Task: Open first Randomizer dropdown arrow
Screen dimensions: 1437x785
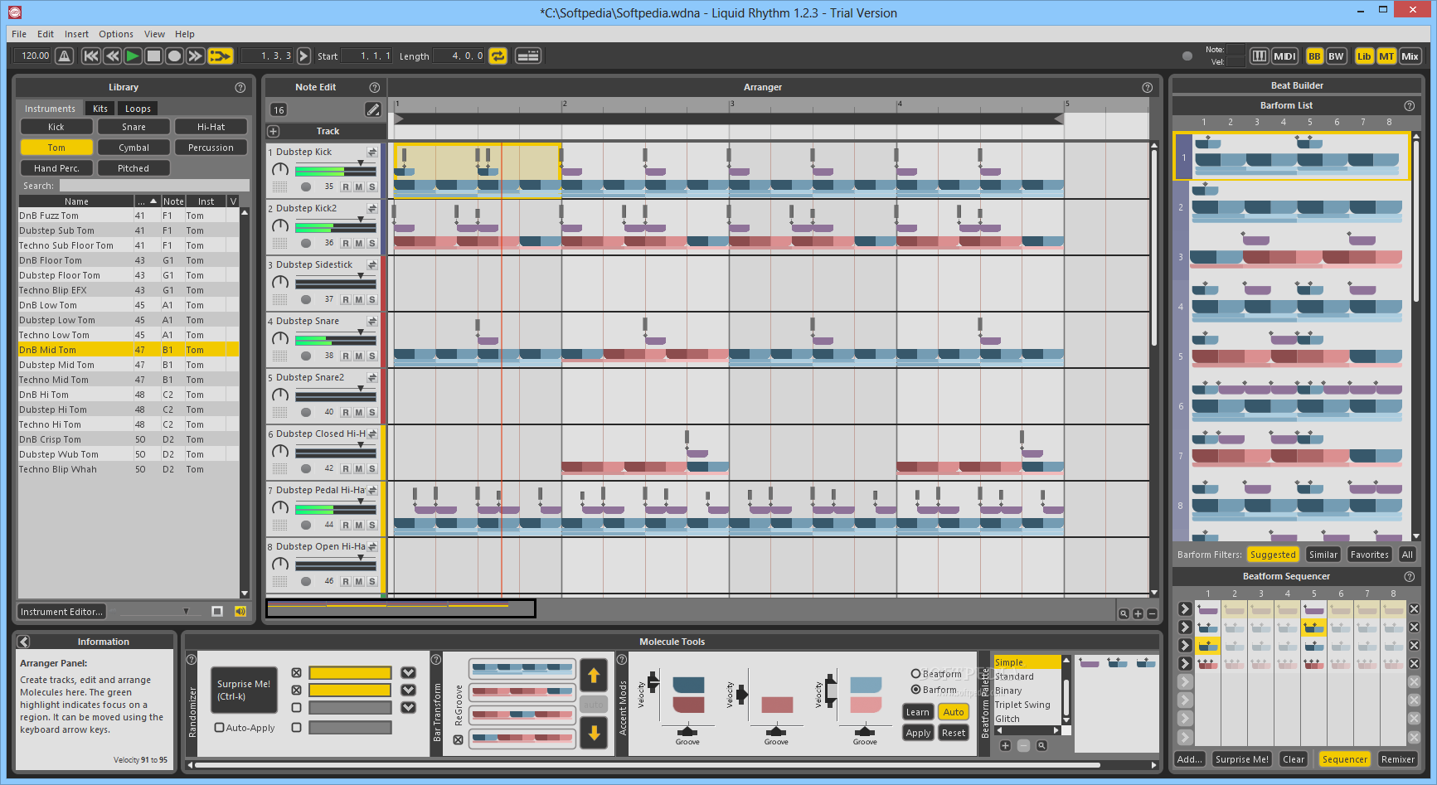Action: click(408, 672)
